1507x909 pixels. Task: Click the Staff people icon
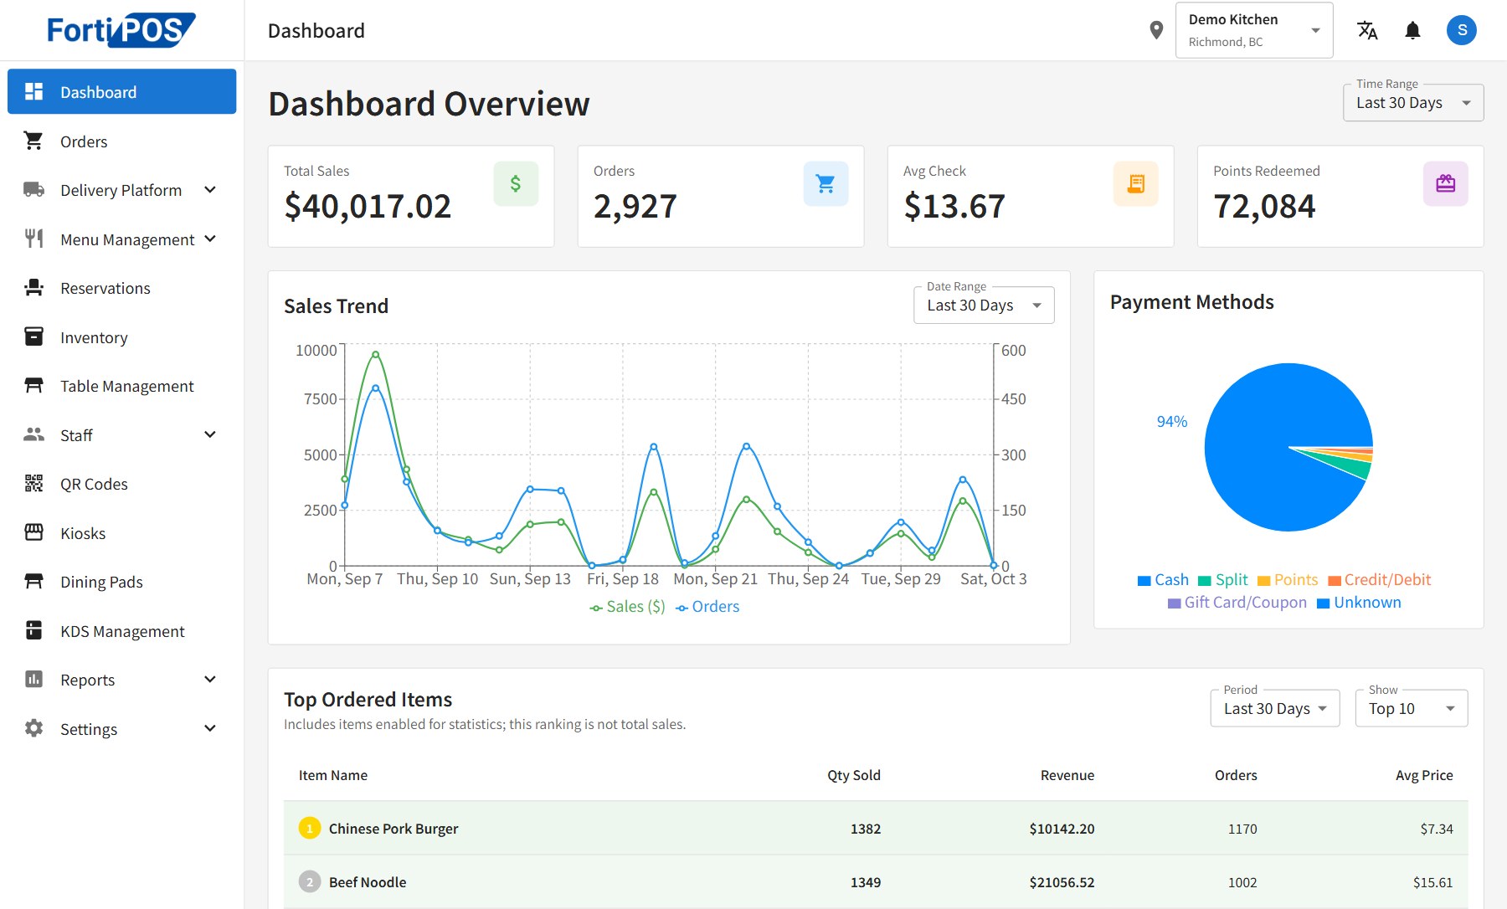[33, 434]
